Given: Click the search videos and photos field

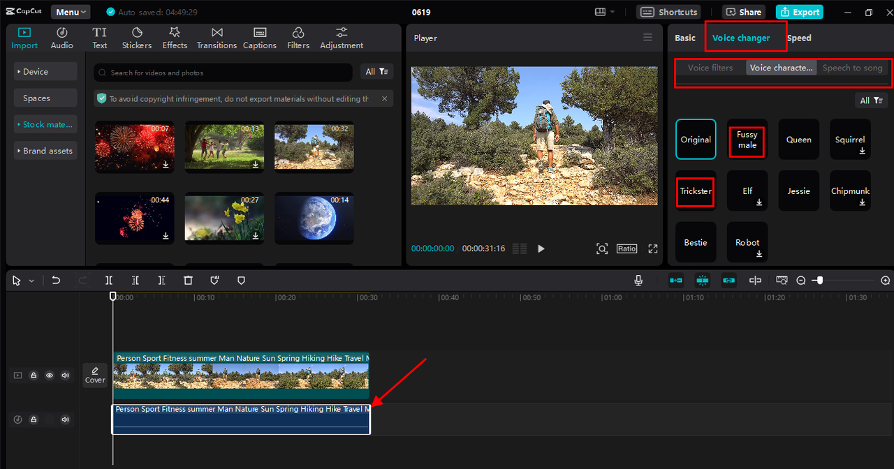Looking at the screenshot, I should click(x=223, y=73).
